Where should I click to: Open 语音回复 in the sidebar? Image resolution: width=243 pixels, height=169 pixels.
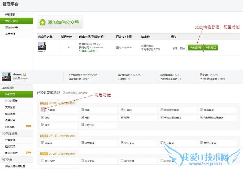[10, 120]
